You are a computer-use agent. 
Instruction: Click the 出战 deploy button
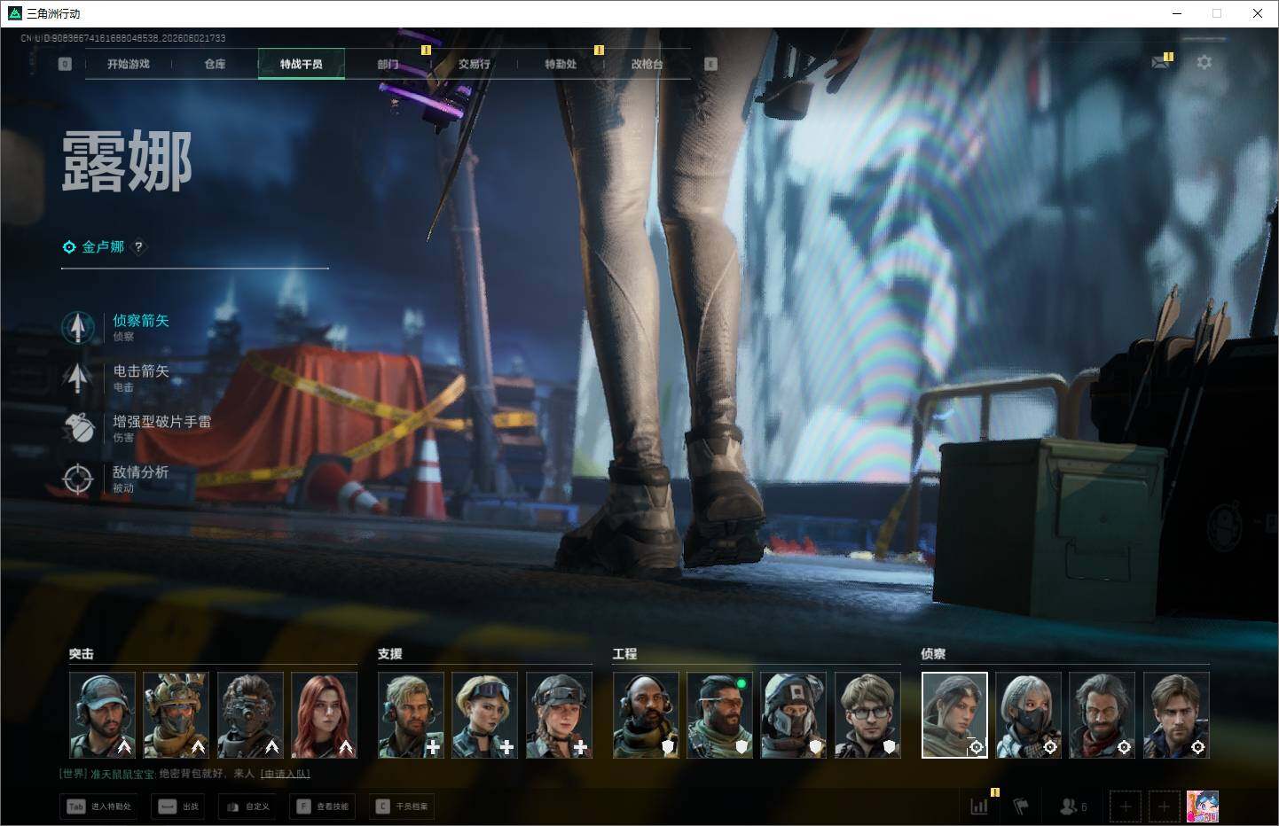(178, 807)
